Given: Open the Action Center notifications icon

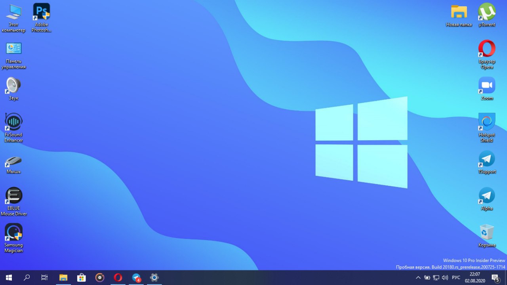Looking at the screenshot, I should pyautogui.click(x=495, y=277).
